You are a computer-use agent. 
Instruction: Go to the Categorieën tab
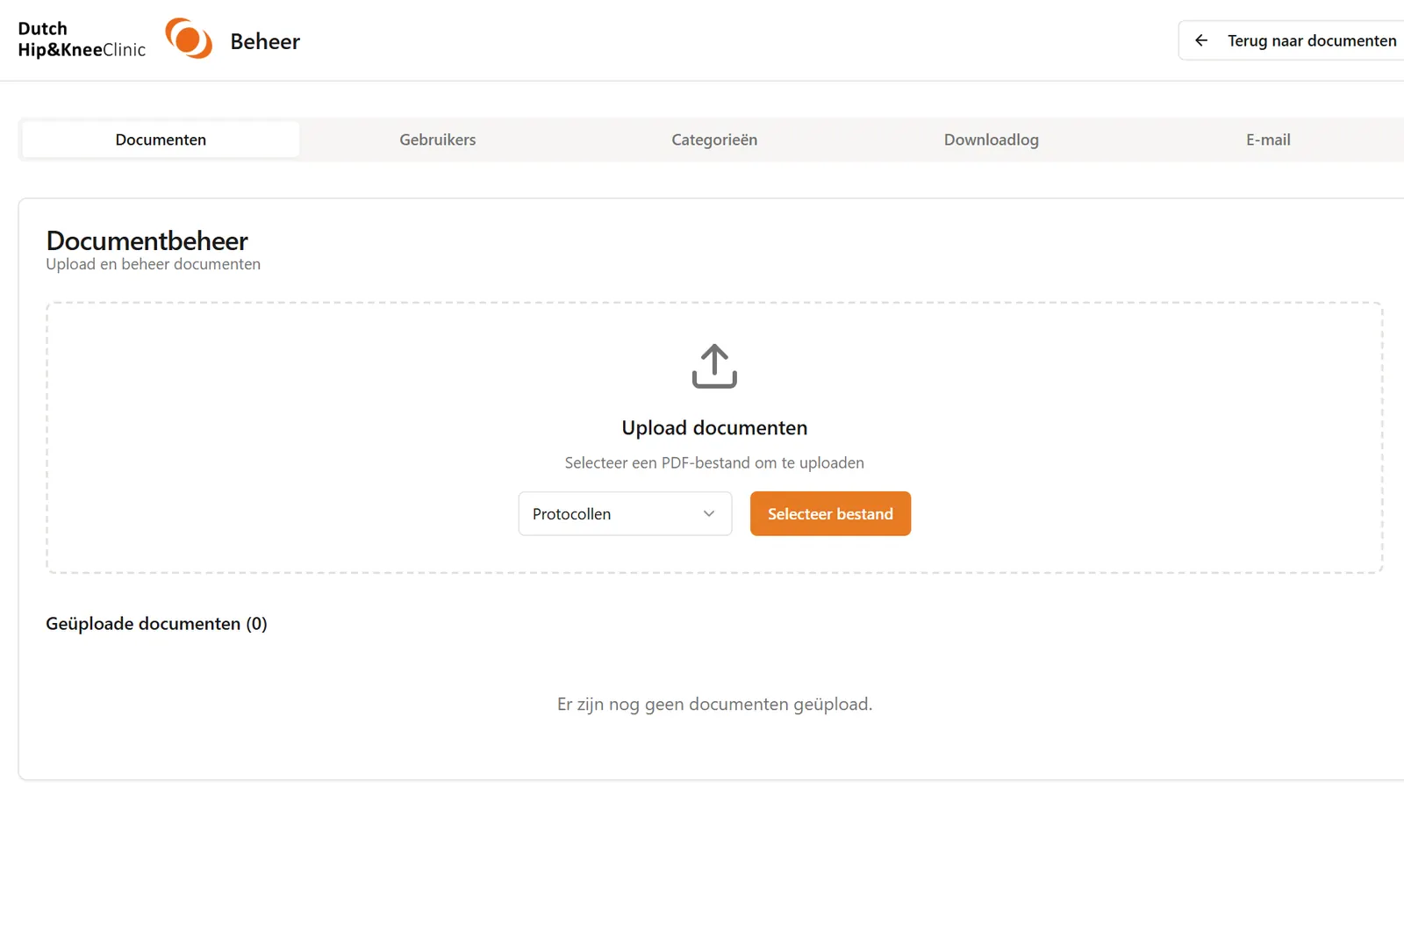(x=714, y=140)
